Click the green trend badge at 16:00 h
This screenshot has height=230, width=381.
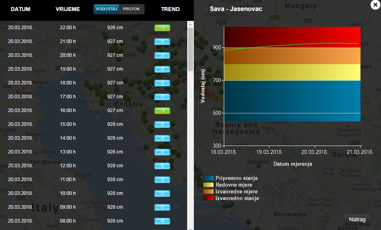click(x=162, y=110)
